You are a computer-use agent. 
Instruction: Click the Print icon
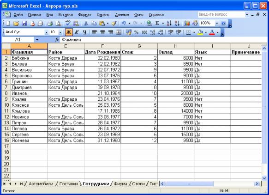point(50,23)
